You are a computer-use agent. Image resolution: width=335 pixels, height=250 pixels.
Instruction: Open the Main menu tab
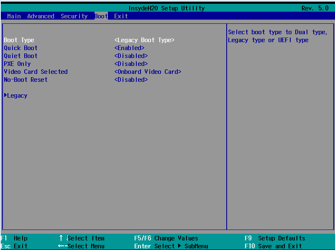coord(14,16)
